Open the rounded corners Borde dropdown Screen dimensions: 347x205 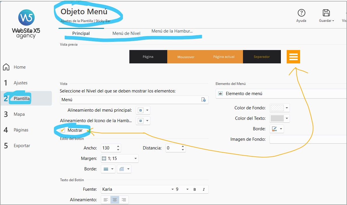coord(124,169)
